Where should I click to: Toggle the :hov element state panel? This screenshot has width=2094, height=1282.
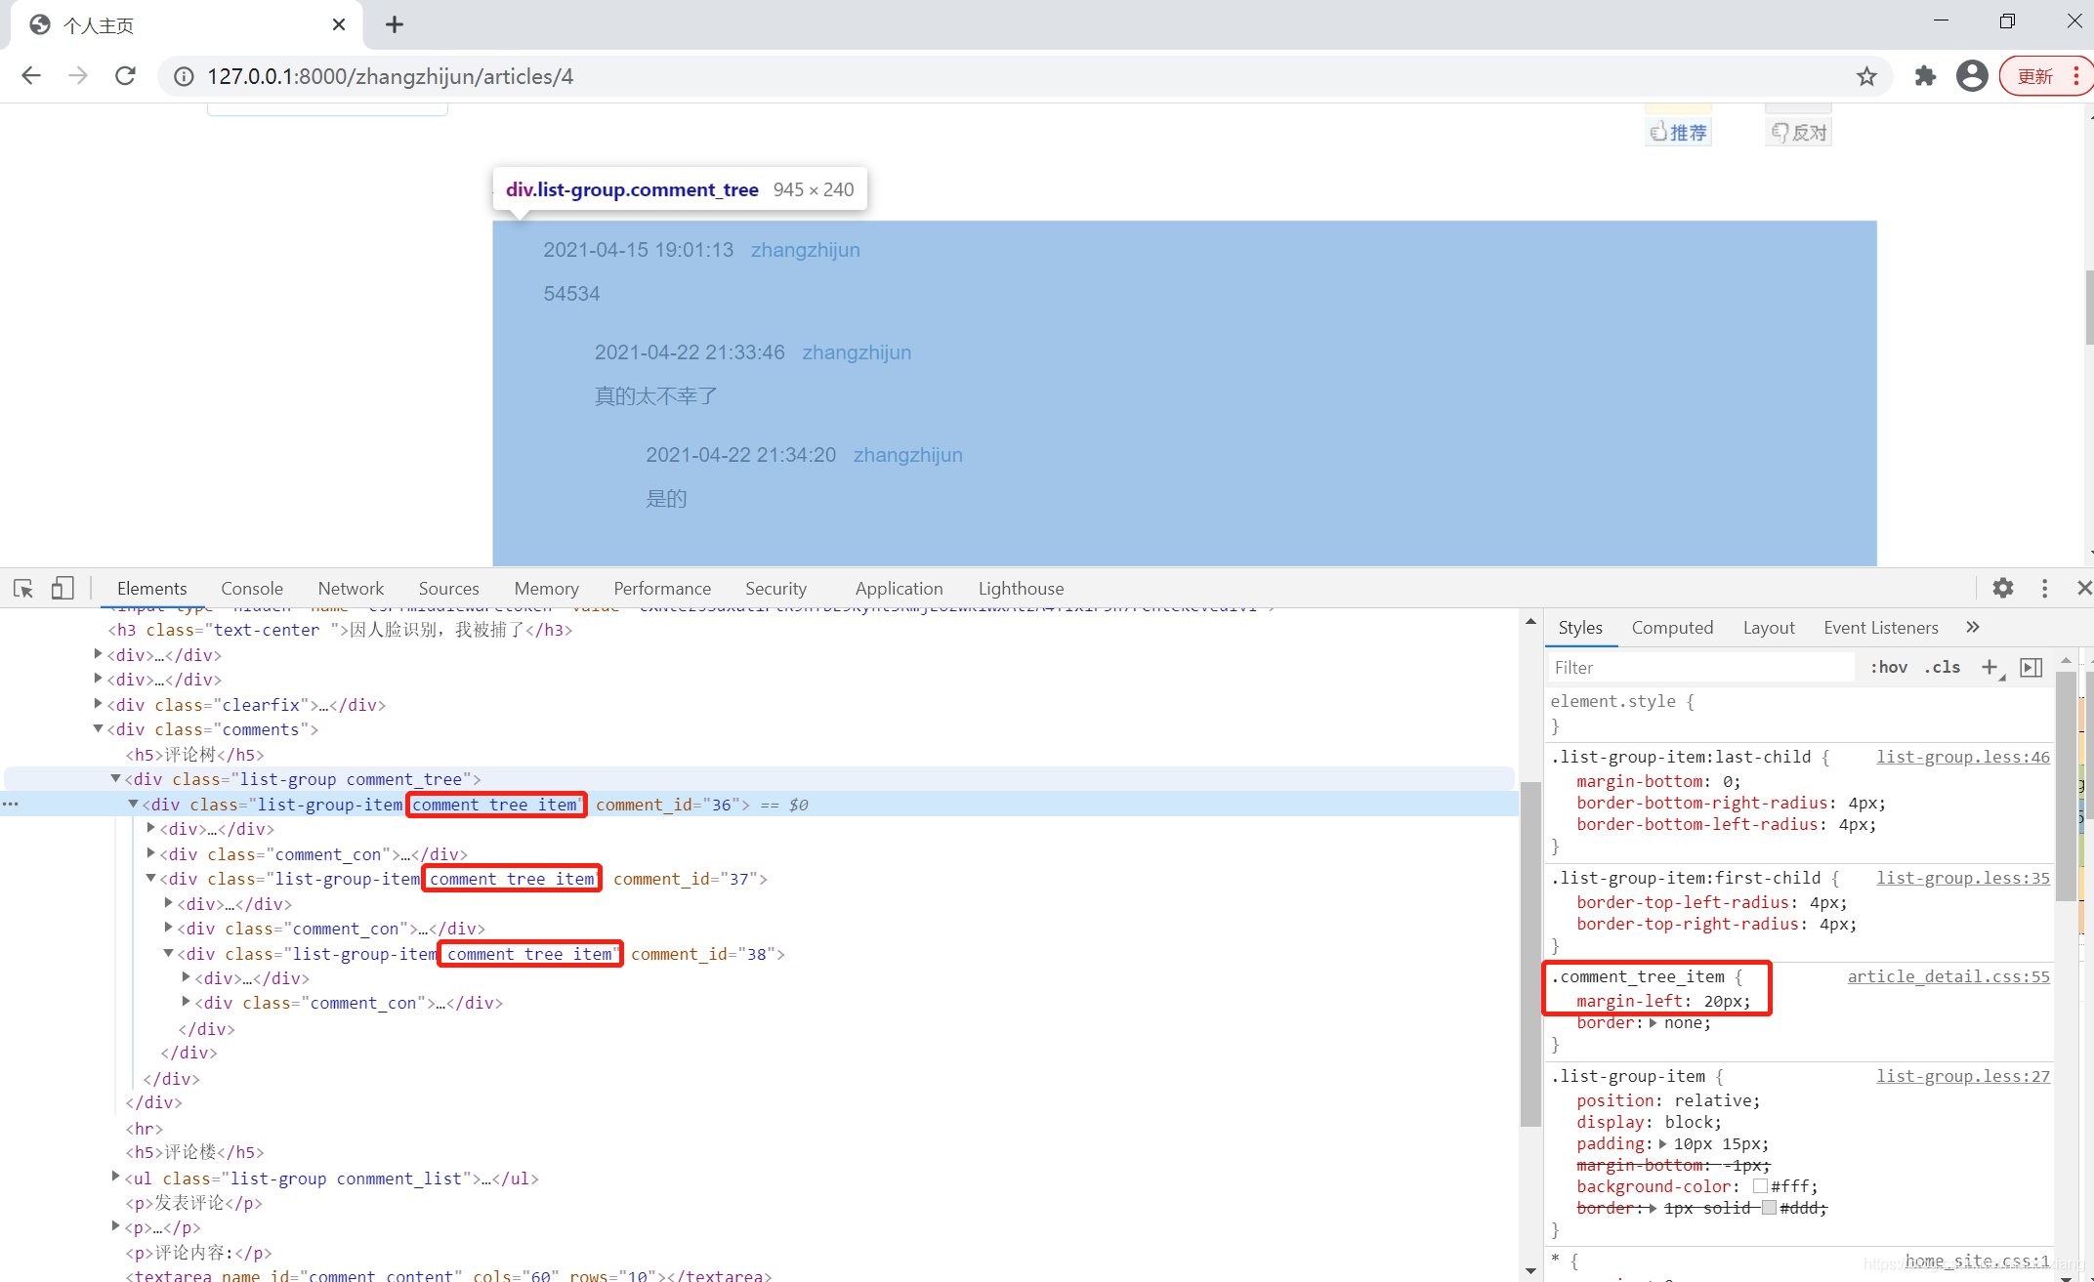pyautogui.click(x=1889, y=667)
